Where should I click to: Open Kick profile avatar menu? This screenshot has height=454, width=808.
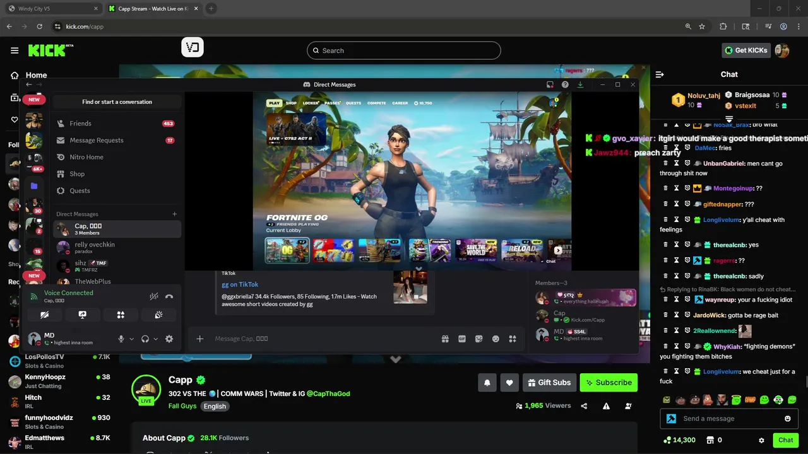[782, 50]
